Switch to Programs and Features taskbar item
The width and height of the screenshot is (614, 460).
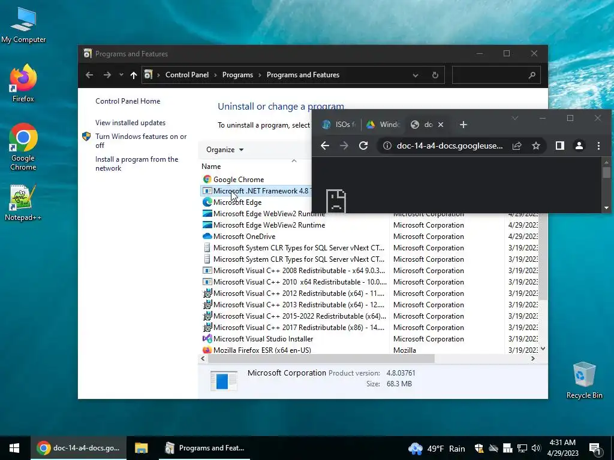coord(205,448)
